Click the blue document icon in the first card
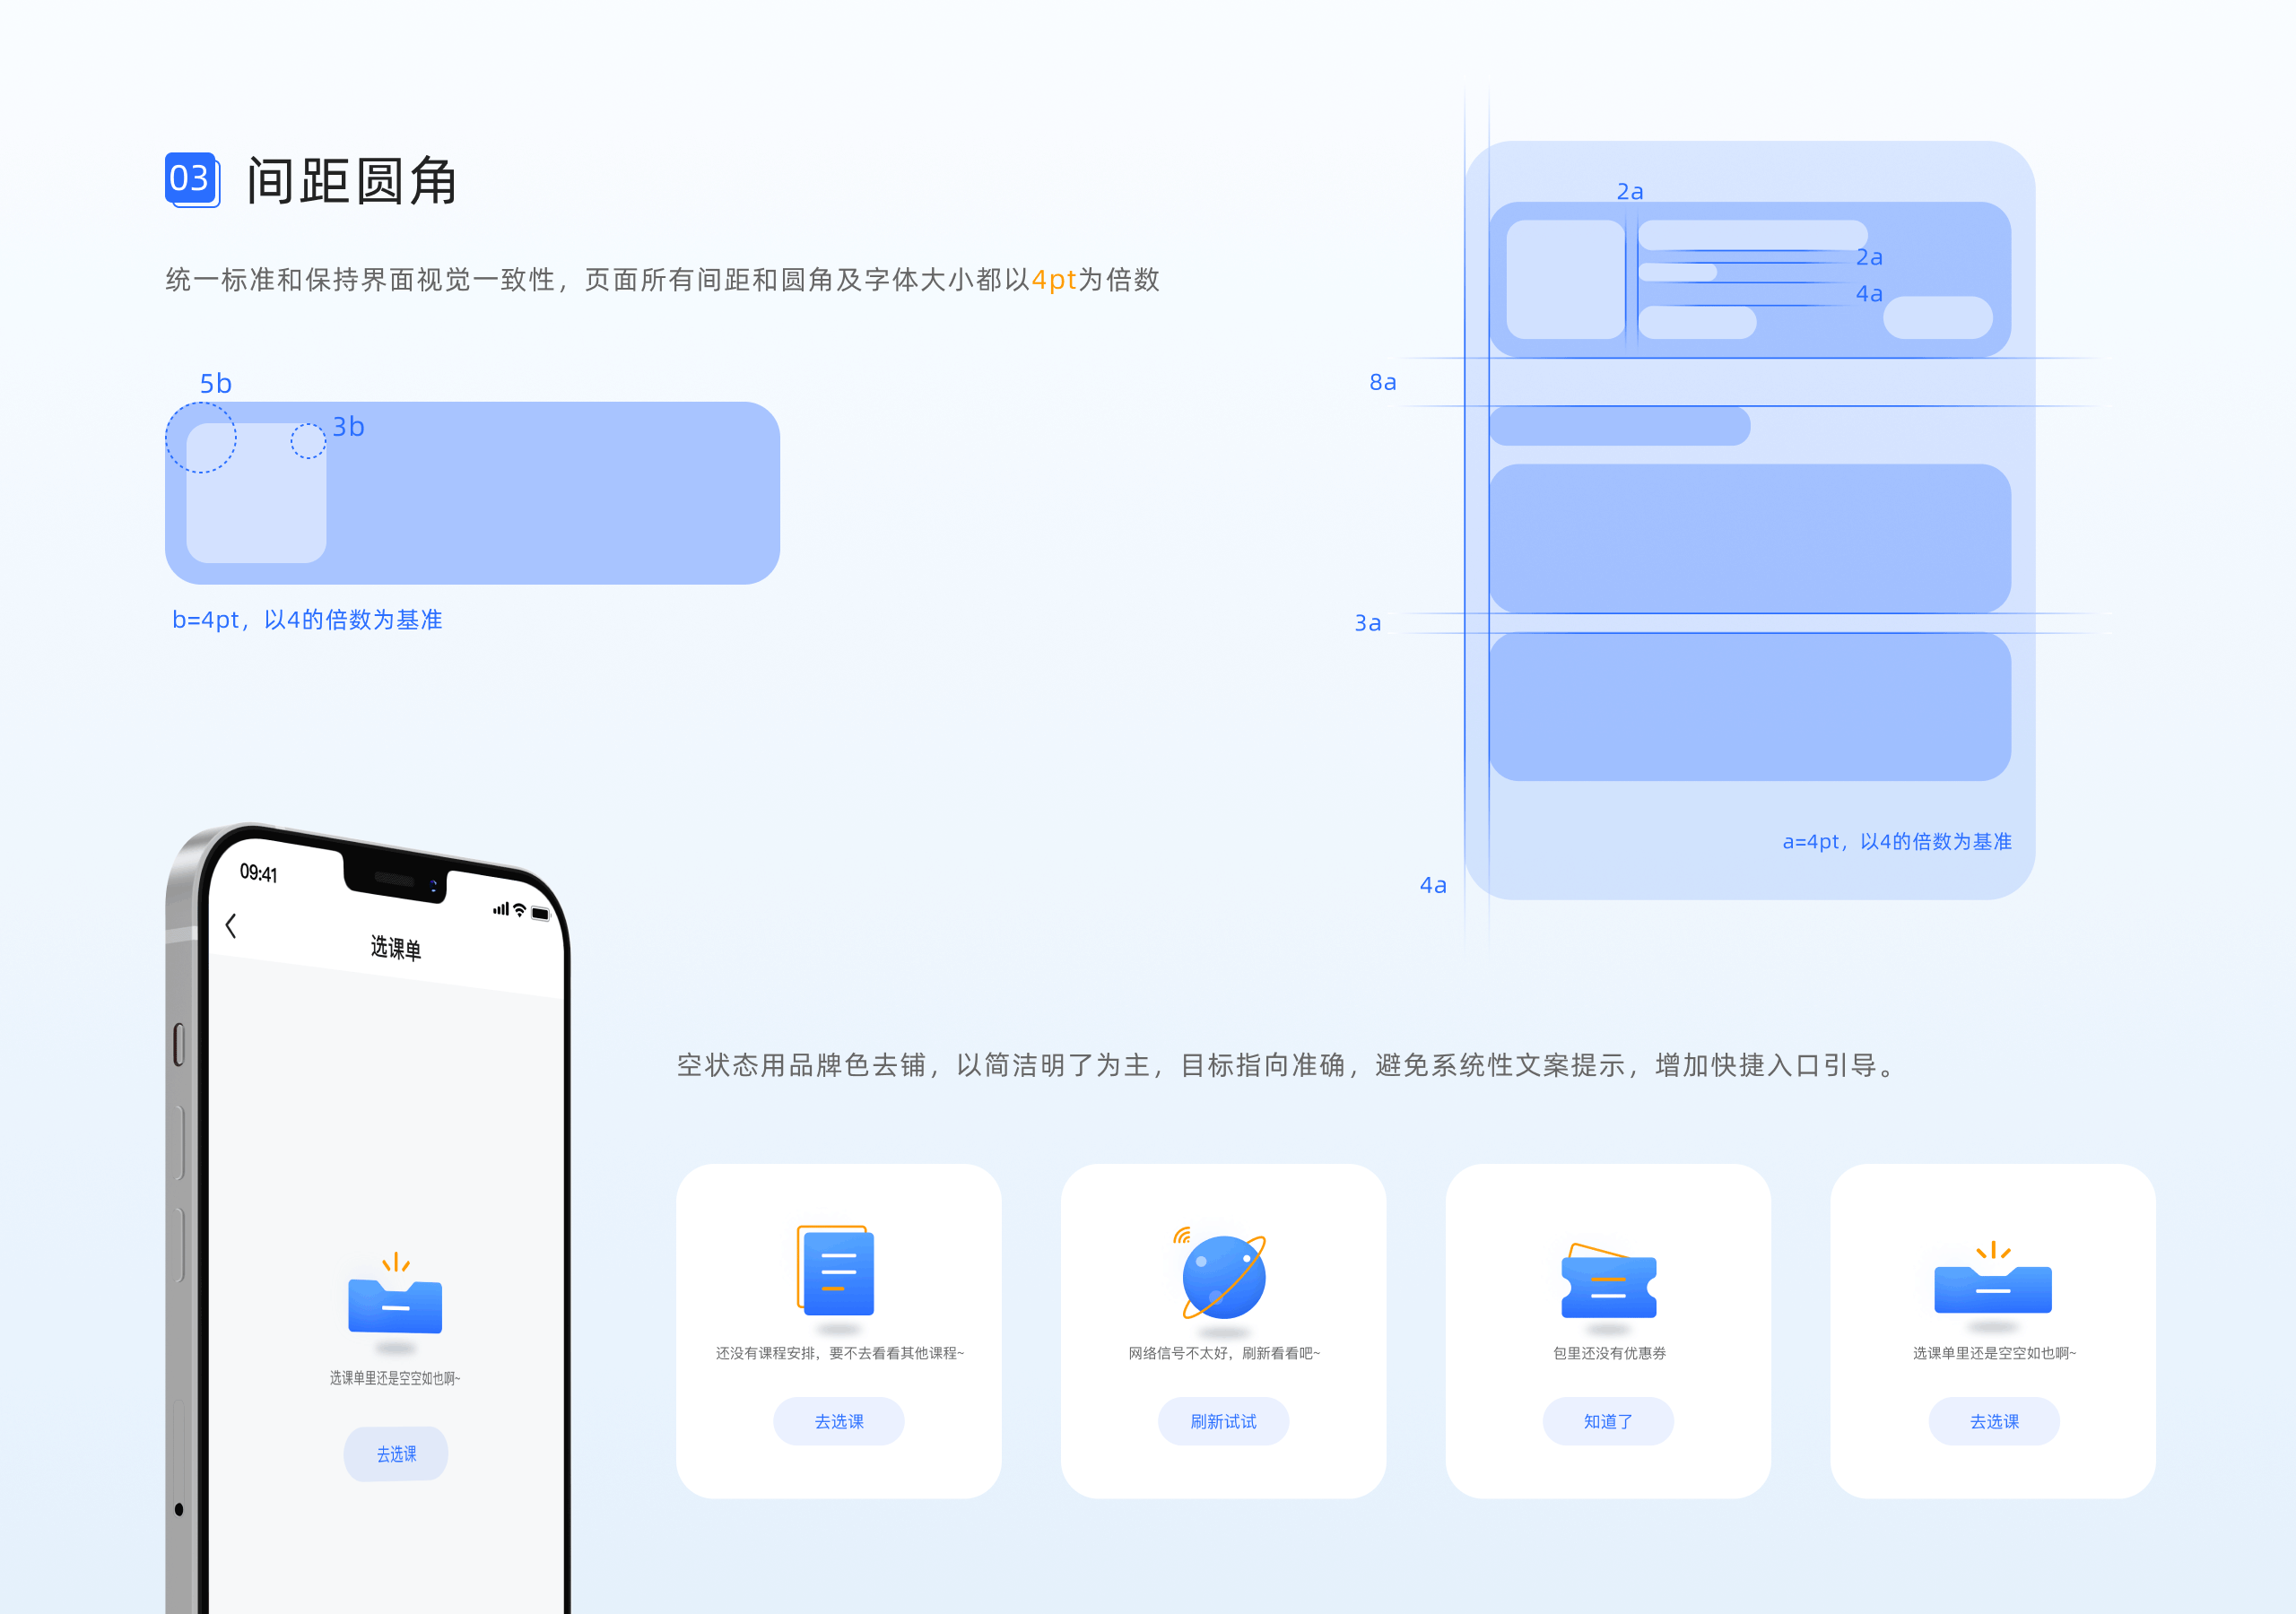This screenshot has width=2296, height=1614. pyautogui.click(x=836, y=1270)
